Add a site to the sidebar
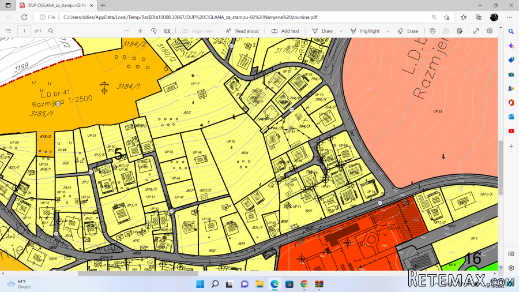Screen dimensions: 519x292 [512, 146]
